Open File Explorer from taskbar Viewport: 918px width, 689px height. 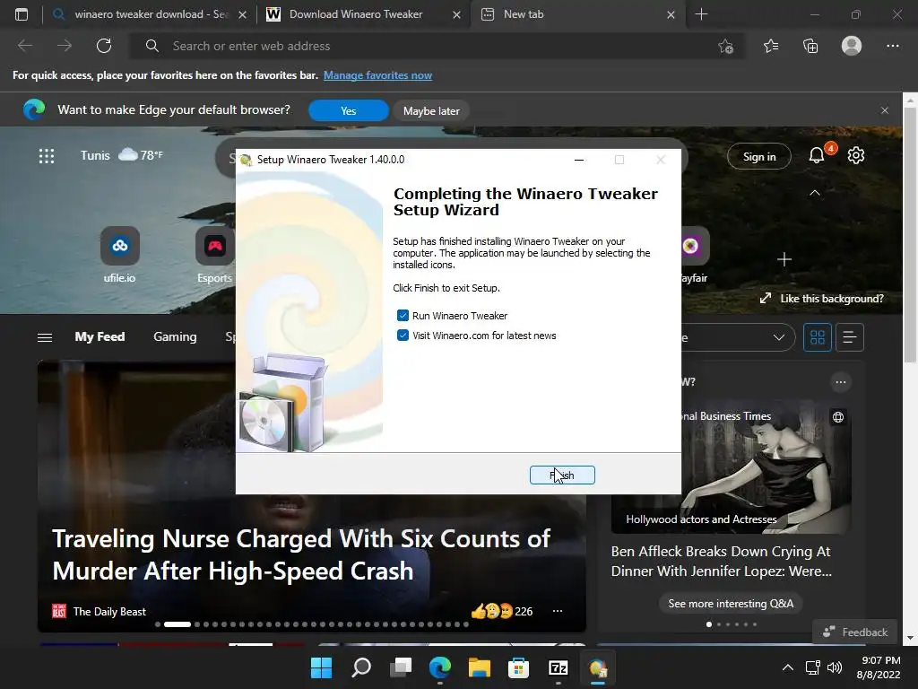click(480, 667)
